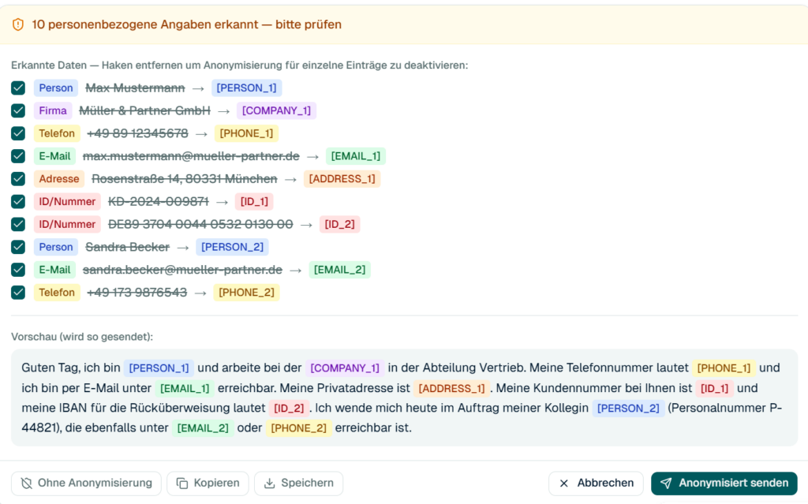Toggle checkbox for sandra.becker email entry
Screen dimensions: 808x504
click(x=18, y=270)
